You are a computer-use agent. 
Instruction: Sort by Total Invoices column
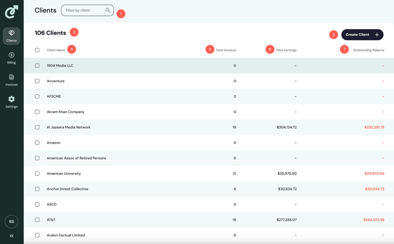click(x=226, y=50)
